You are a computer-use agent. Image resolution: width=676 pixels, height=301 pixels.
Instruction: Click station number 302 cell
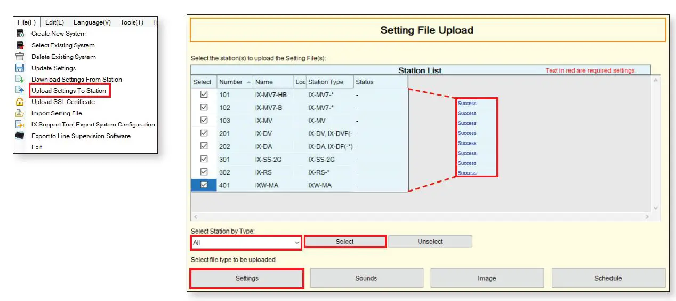(x=234, y=172)
